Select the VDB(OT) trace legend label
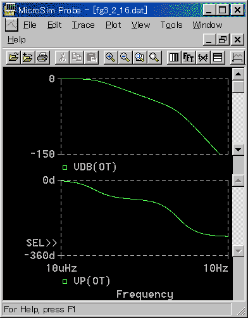 95,167
